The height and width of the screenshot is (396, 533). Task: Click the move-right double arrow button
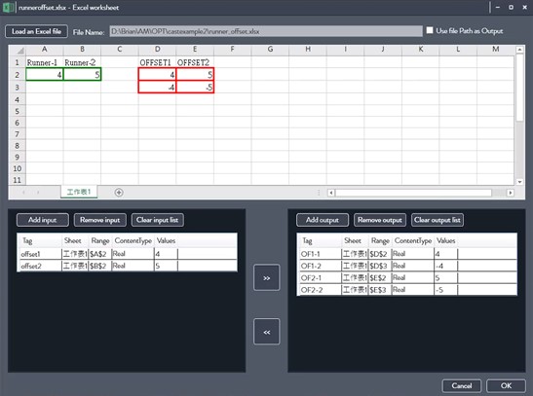coord(267,277)
